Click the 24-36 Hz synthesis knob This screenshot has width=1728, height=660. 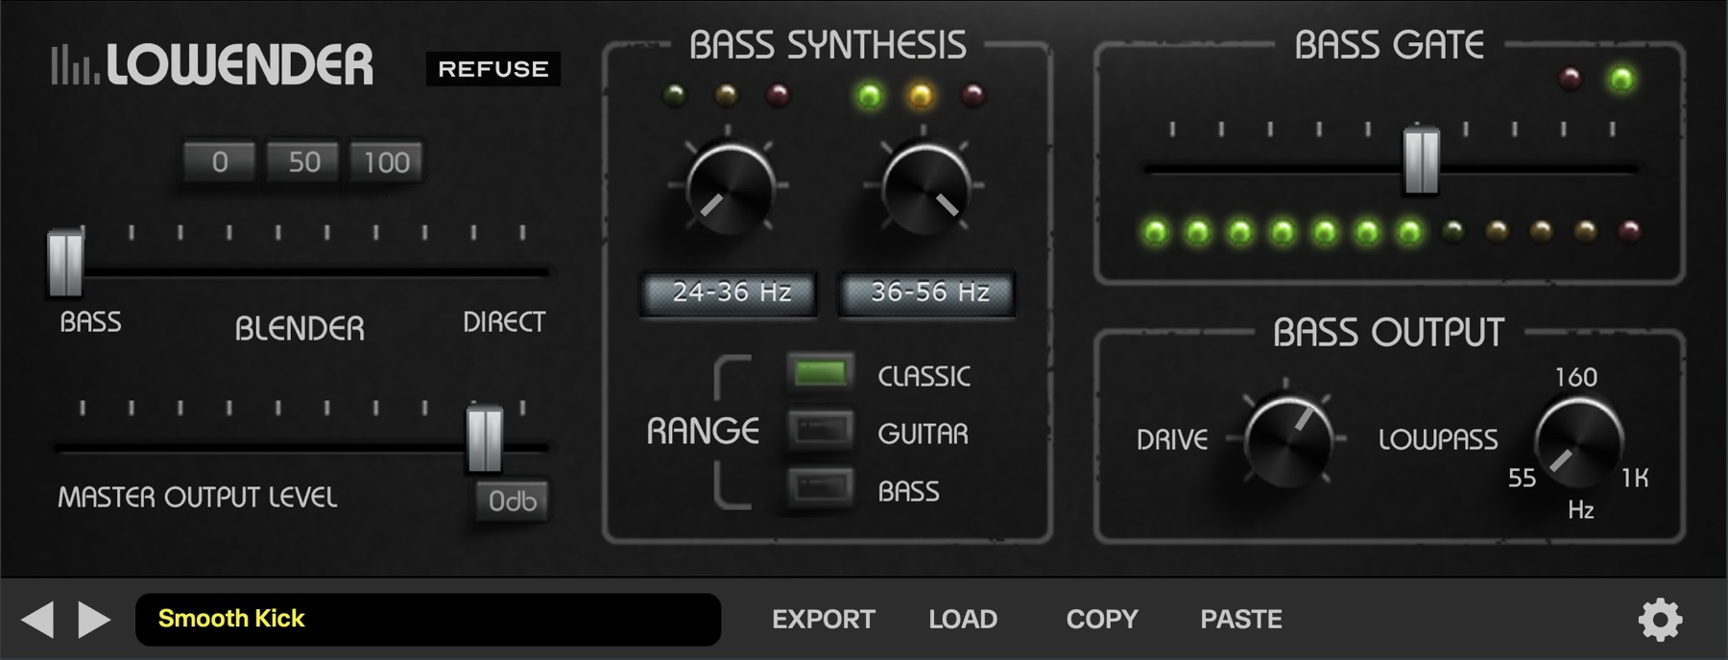(730, 188)
